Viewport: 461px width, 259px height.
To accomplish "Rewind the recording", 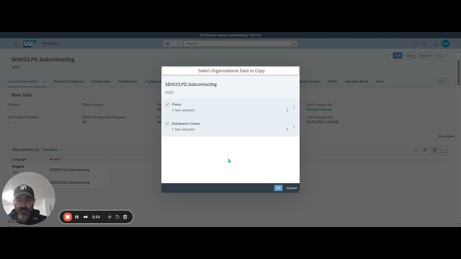I will 85,217.
